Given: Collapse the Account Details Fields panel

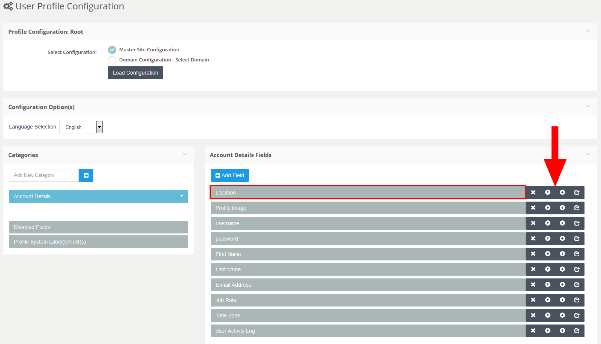Looking at the screenshot, I should [x=588, y=154].
